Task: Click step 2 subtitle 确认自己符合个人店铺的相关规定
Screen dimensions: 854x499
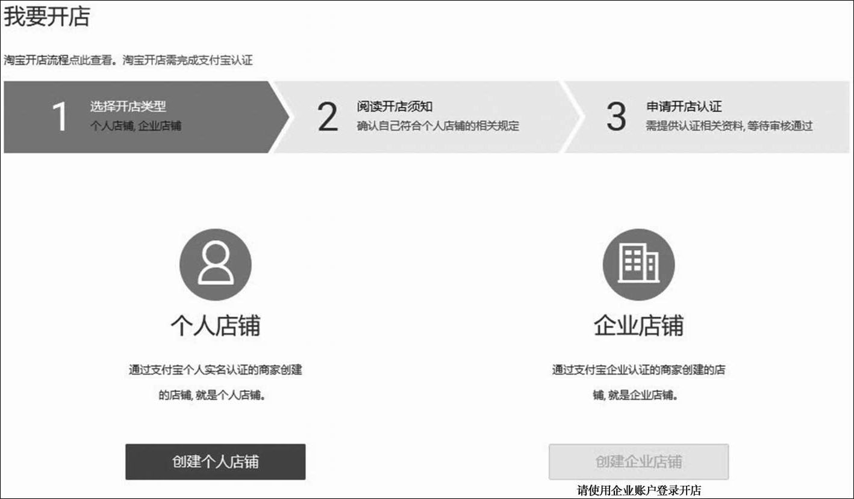Action: 437,126
